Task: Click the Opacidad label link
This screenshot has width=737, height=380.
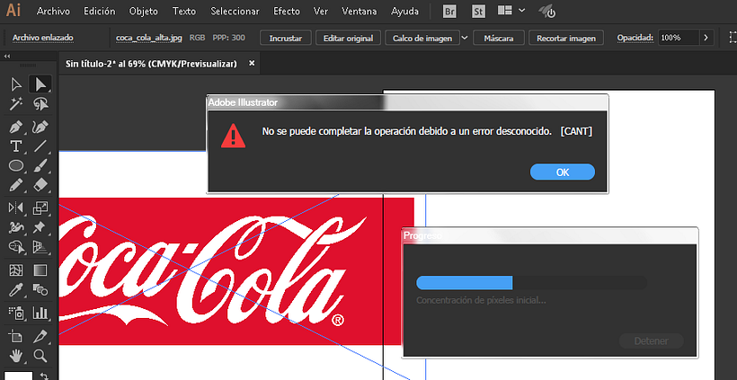Action: [635, 38]
